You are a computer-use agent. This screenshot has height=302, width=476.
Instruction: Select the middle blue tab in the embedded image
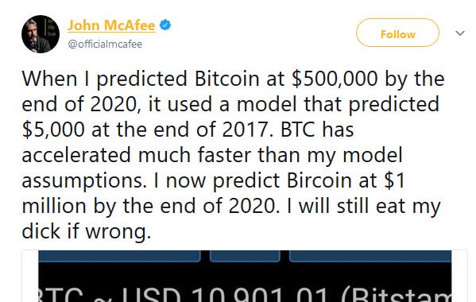[245, 256]
